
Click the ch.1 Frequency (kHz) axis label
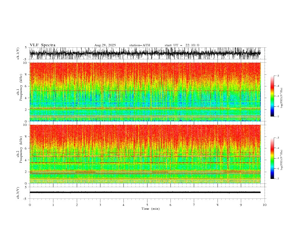click(20, 87)
